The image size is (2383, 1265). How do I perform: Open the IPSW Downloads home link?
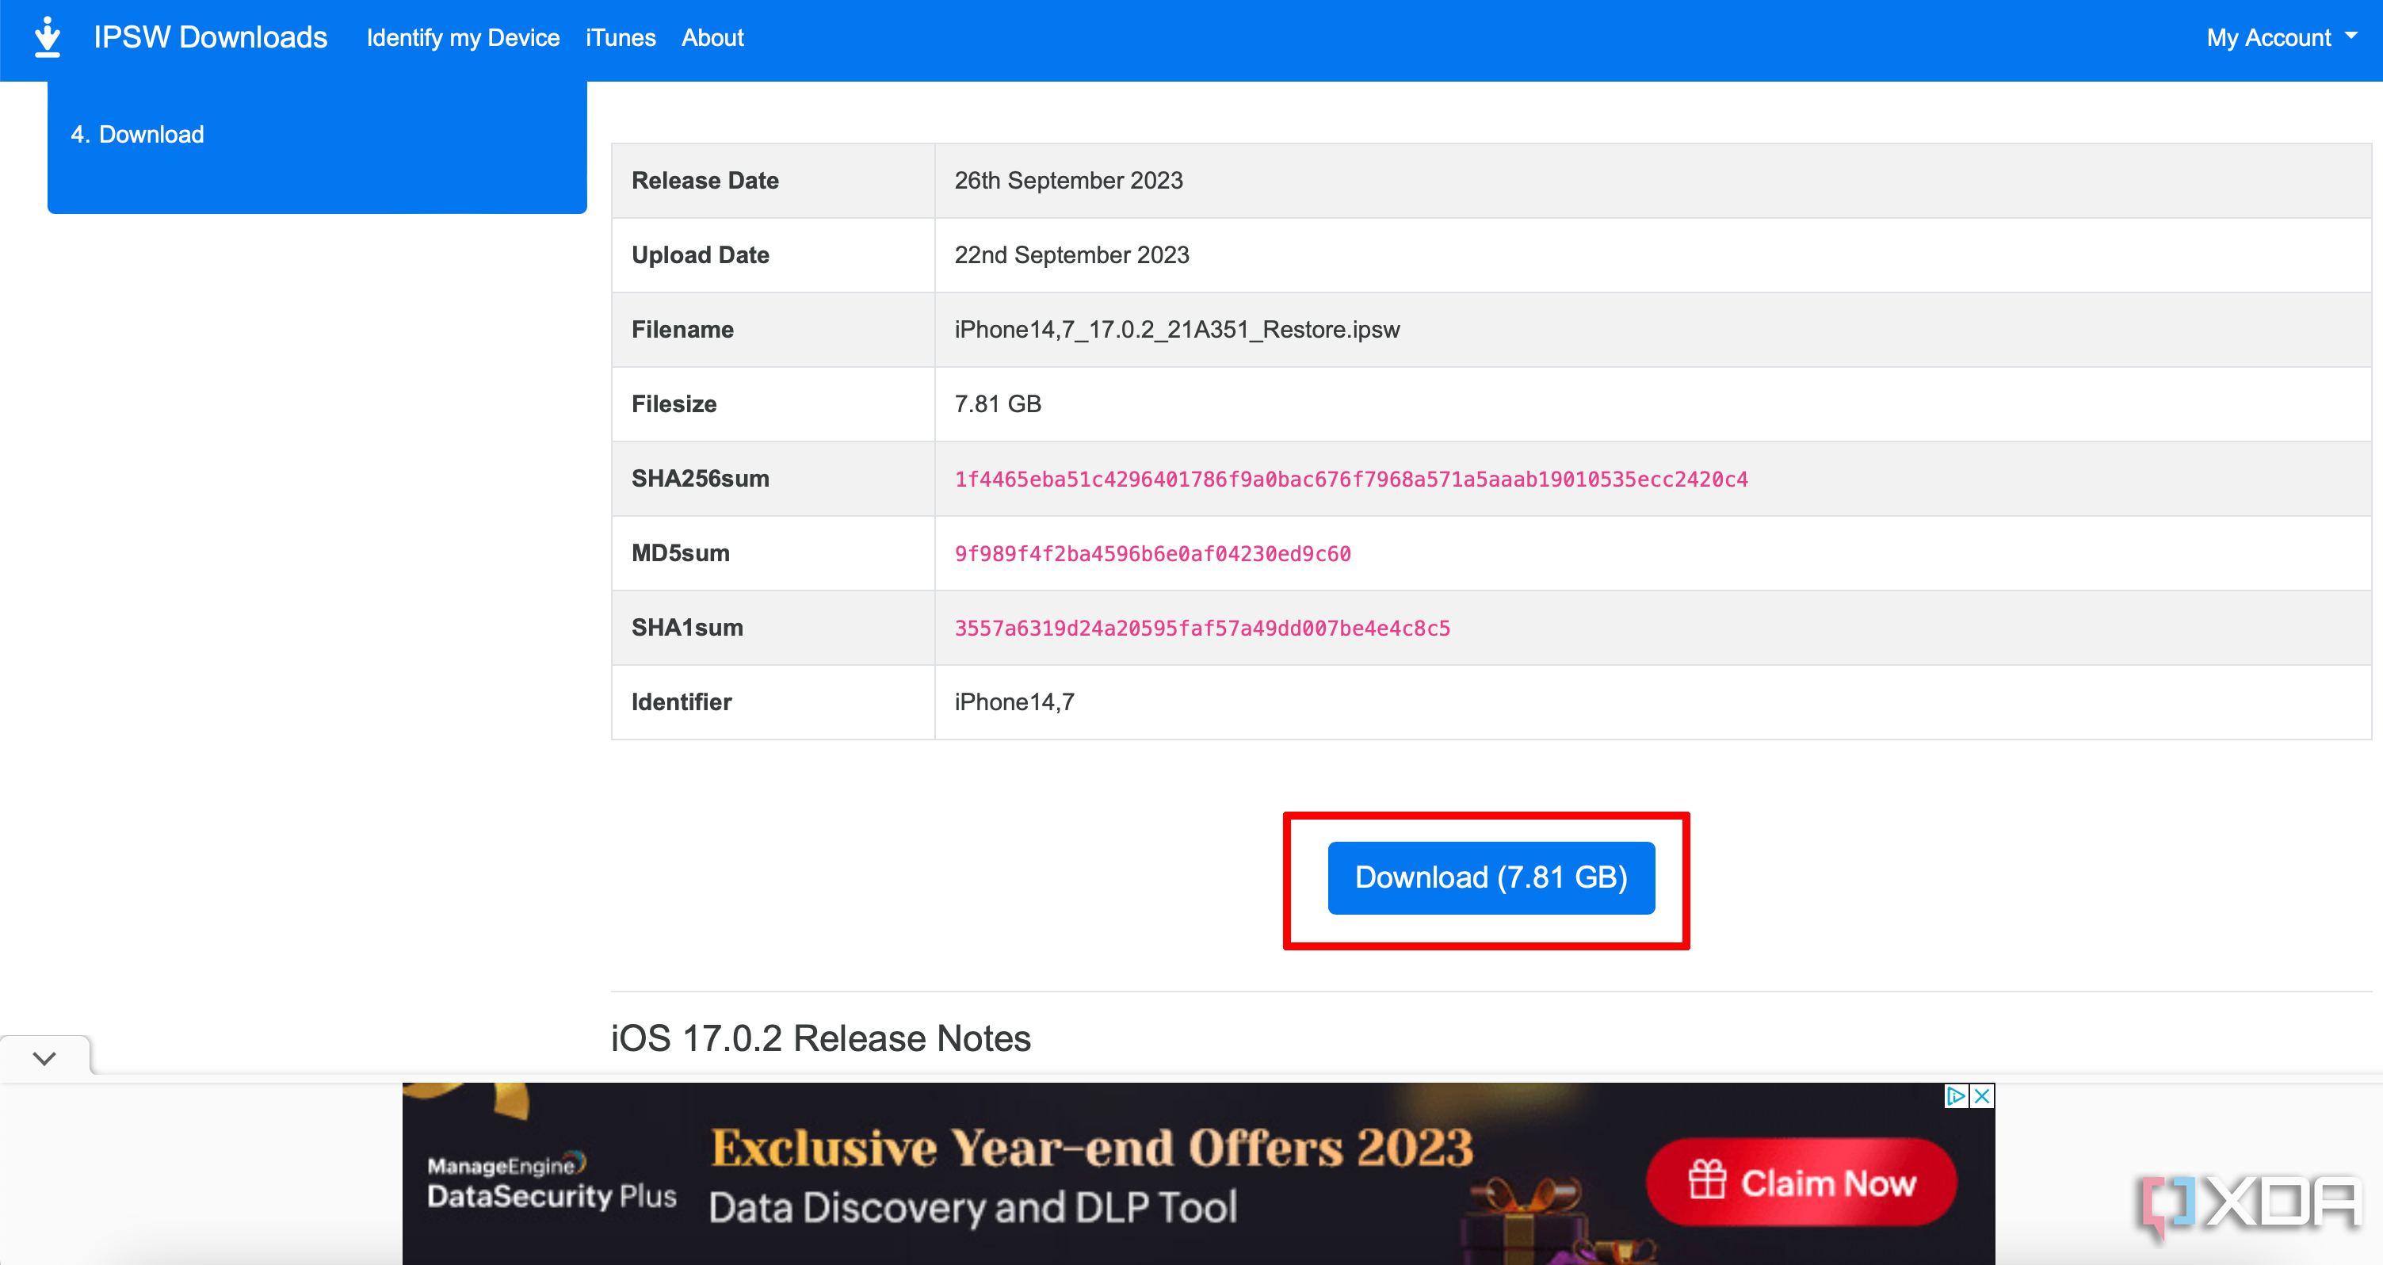coord(210,37)
